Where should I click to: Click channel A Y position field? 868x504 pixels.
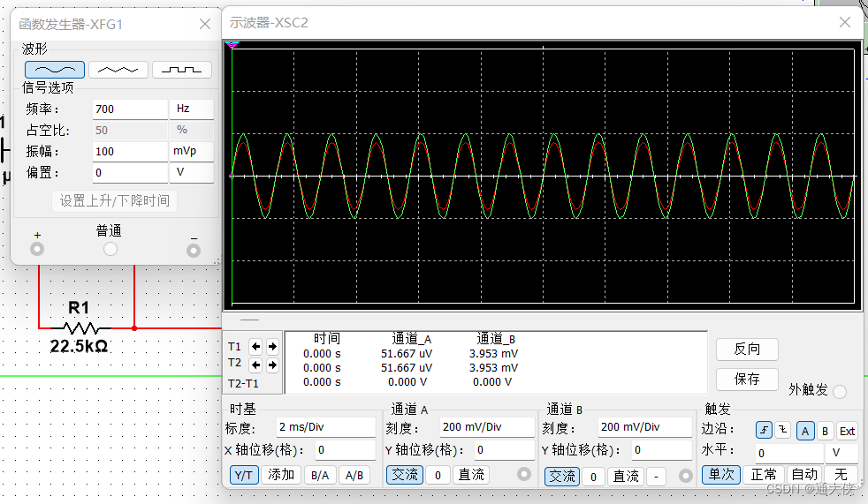coord(505,450)
